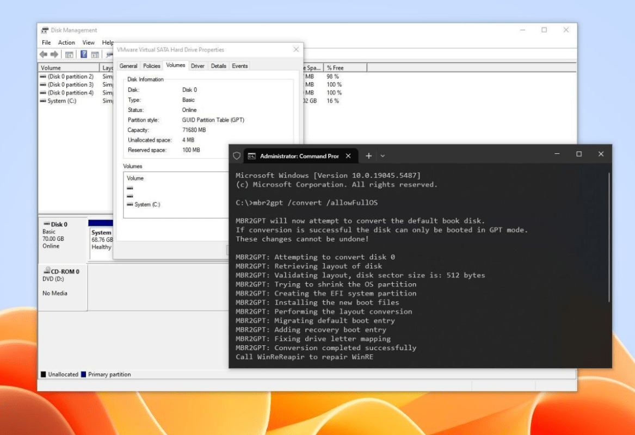Click the Show/Hide Console Tree toolbar icon

pyautogui.click(x=69, y=54)
